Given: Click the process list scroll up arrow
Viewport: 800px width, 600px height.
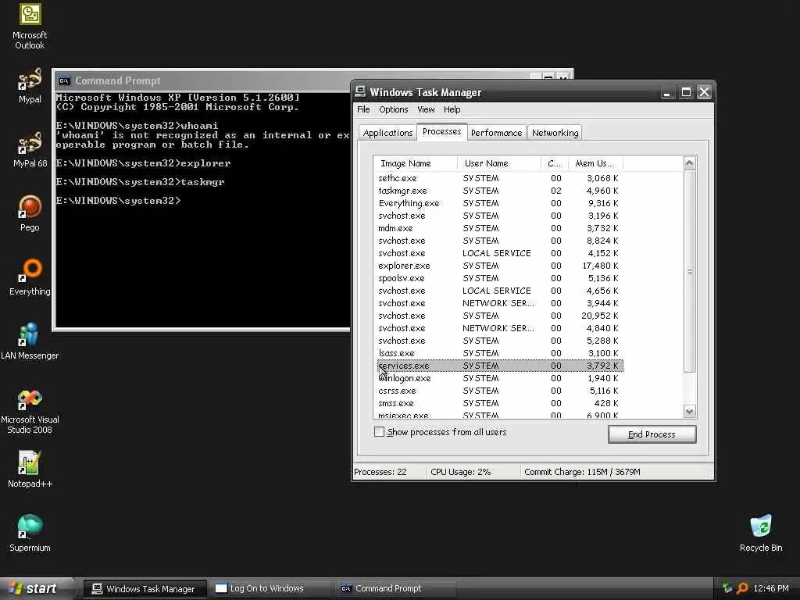Looking at the screenshot, I should 689,163.
